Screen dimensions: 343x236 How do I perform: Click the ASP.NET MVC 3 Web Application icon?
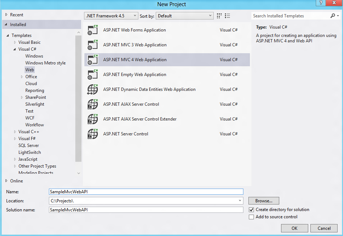tap(92, 45)
